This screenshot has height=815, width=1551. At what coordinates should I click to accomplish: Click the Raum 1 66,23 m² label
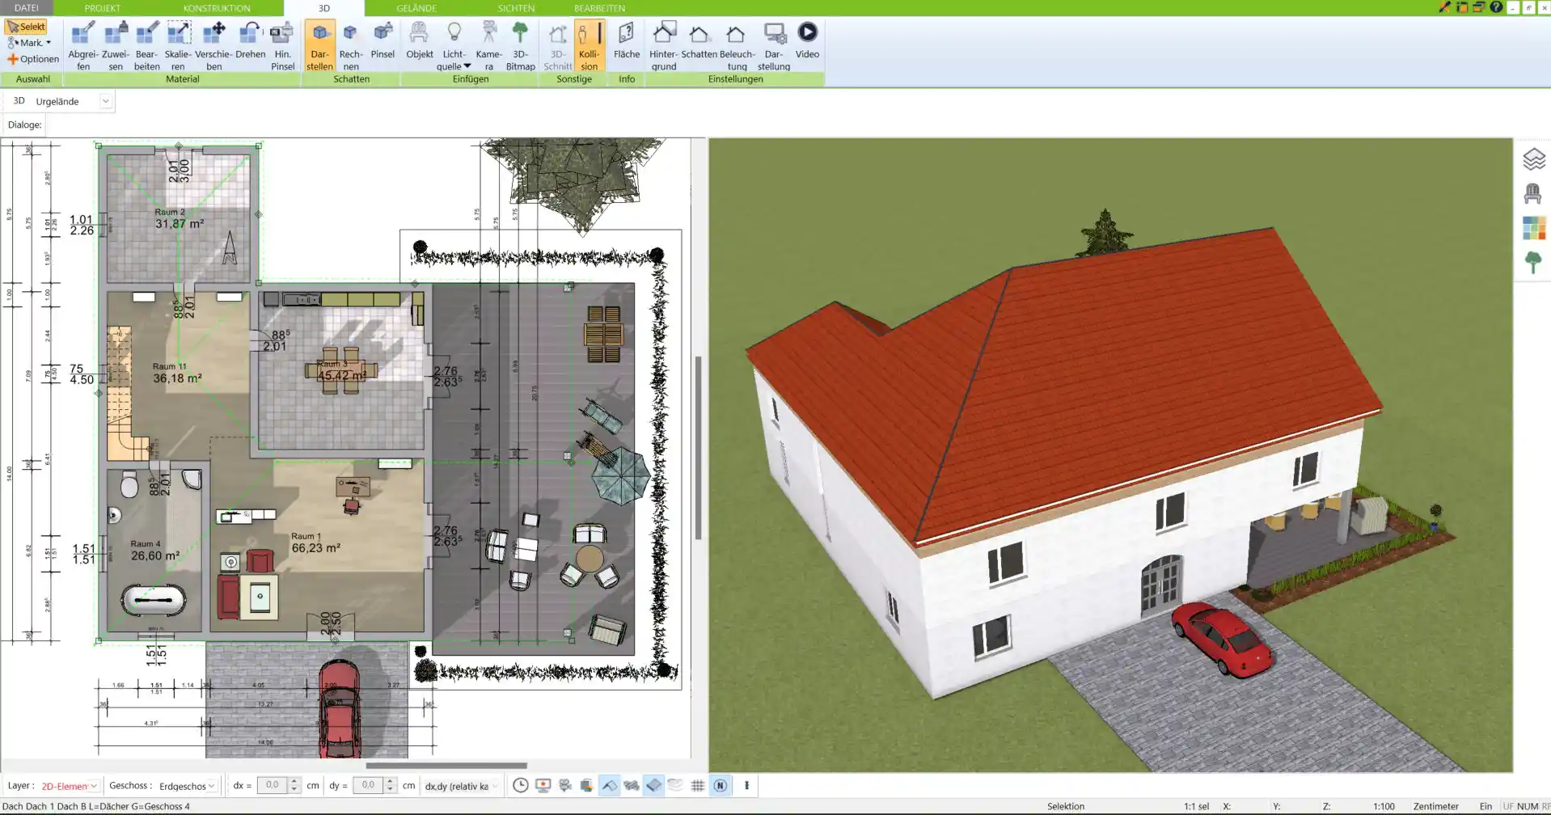click(315, 543)
